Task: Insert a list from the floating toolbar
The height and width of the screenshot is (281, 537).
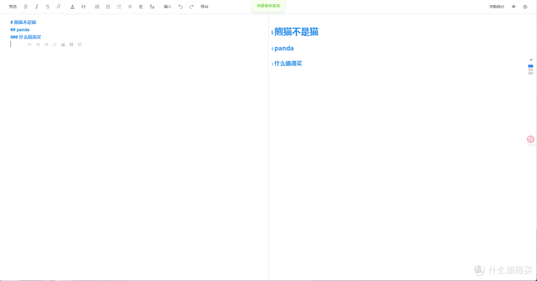Action: [x=55, y=45]
